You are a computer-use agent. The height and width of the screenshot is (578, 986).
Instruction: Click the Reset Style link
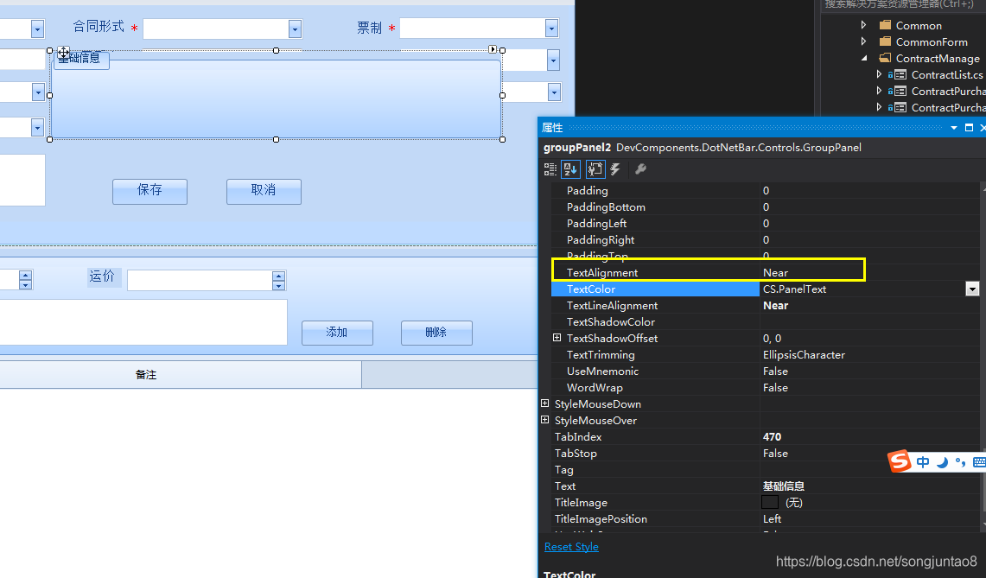click(x=571, y=547)
